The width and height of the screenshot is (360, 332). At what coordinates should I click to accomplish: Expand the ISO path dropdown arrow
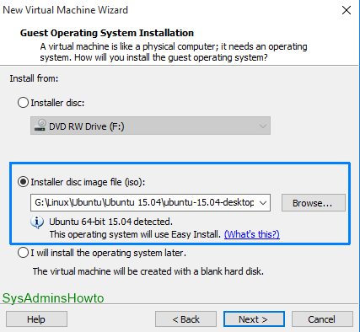(x=263, y=202)
